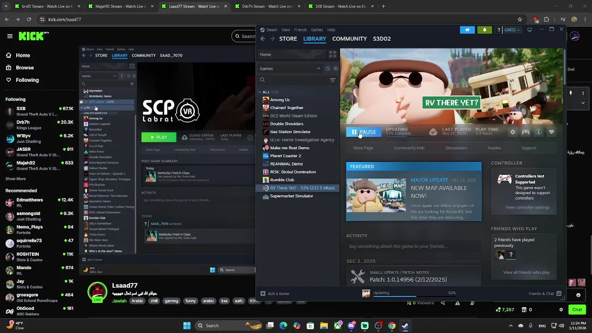Screen dimensions: 592x333
Task: Open s3d02 account dropdown
Action: 512,30
